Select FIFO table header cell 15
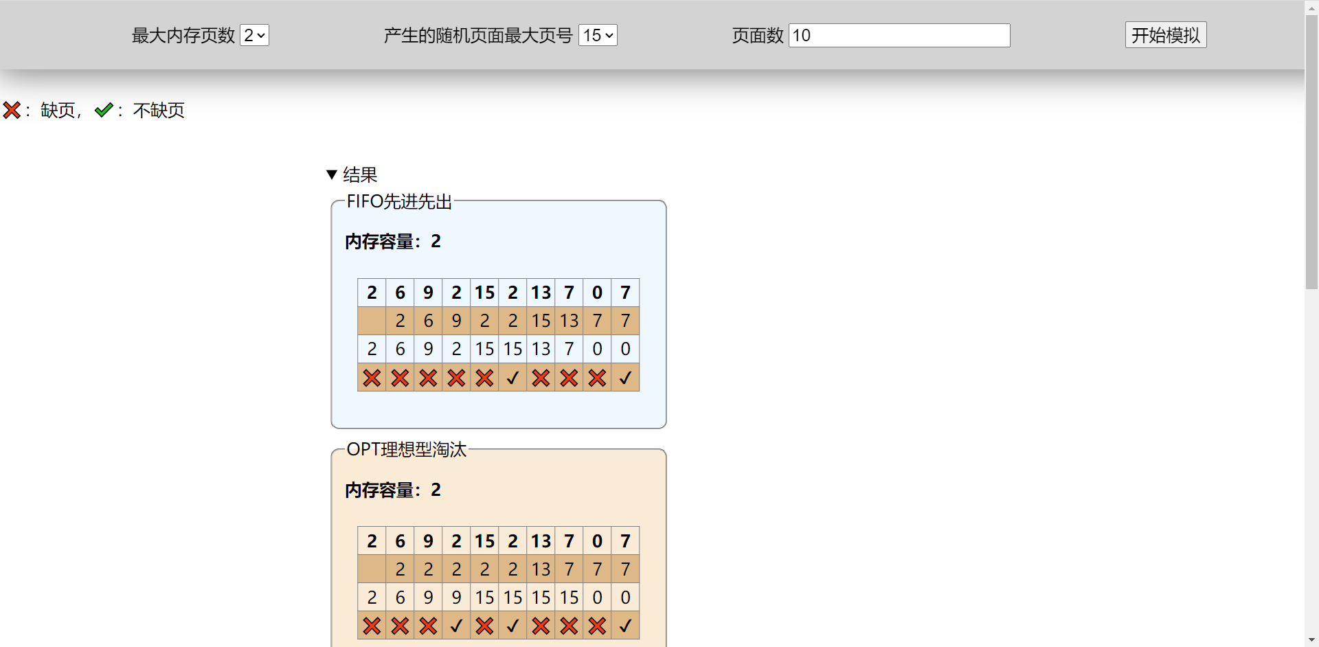The image size is (1319, 647). click(484, 293)
